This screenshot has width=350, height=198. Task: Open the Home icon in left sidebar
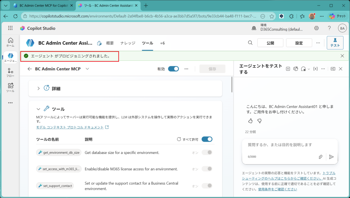[x=10, y=42]
